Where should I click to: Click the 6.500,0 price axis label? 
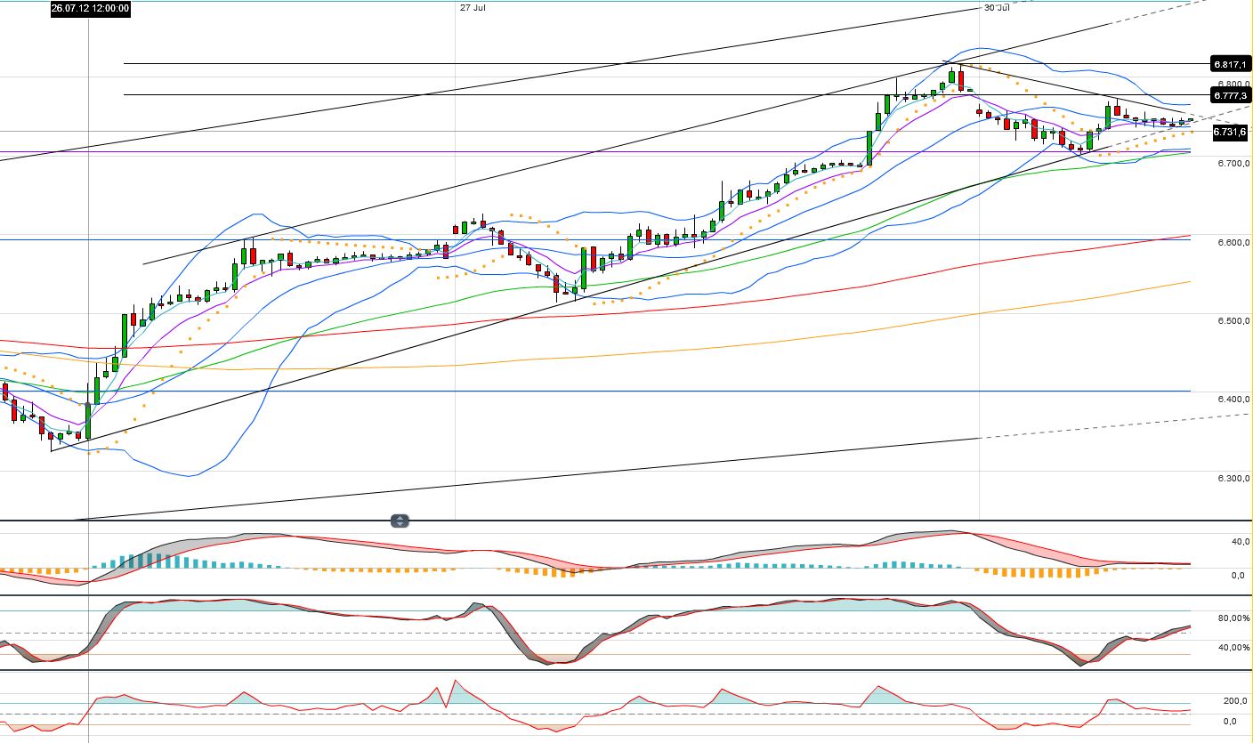click(1233, 320)
